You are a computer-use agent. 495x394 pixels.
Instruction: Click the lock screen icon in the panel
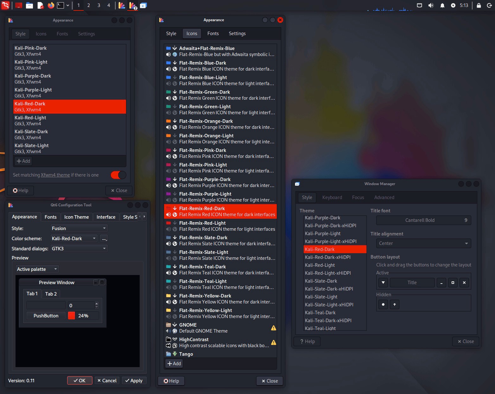point(479,5)
